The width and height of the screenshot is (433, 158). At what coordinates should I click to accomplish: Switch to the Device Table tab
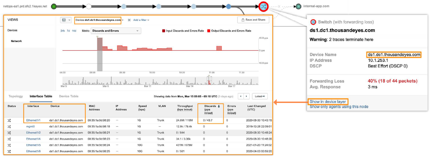pyautogui.click(x=69, y=96)
